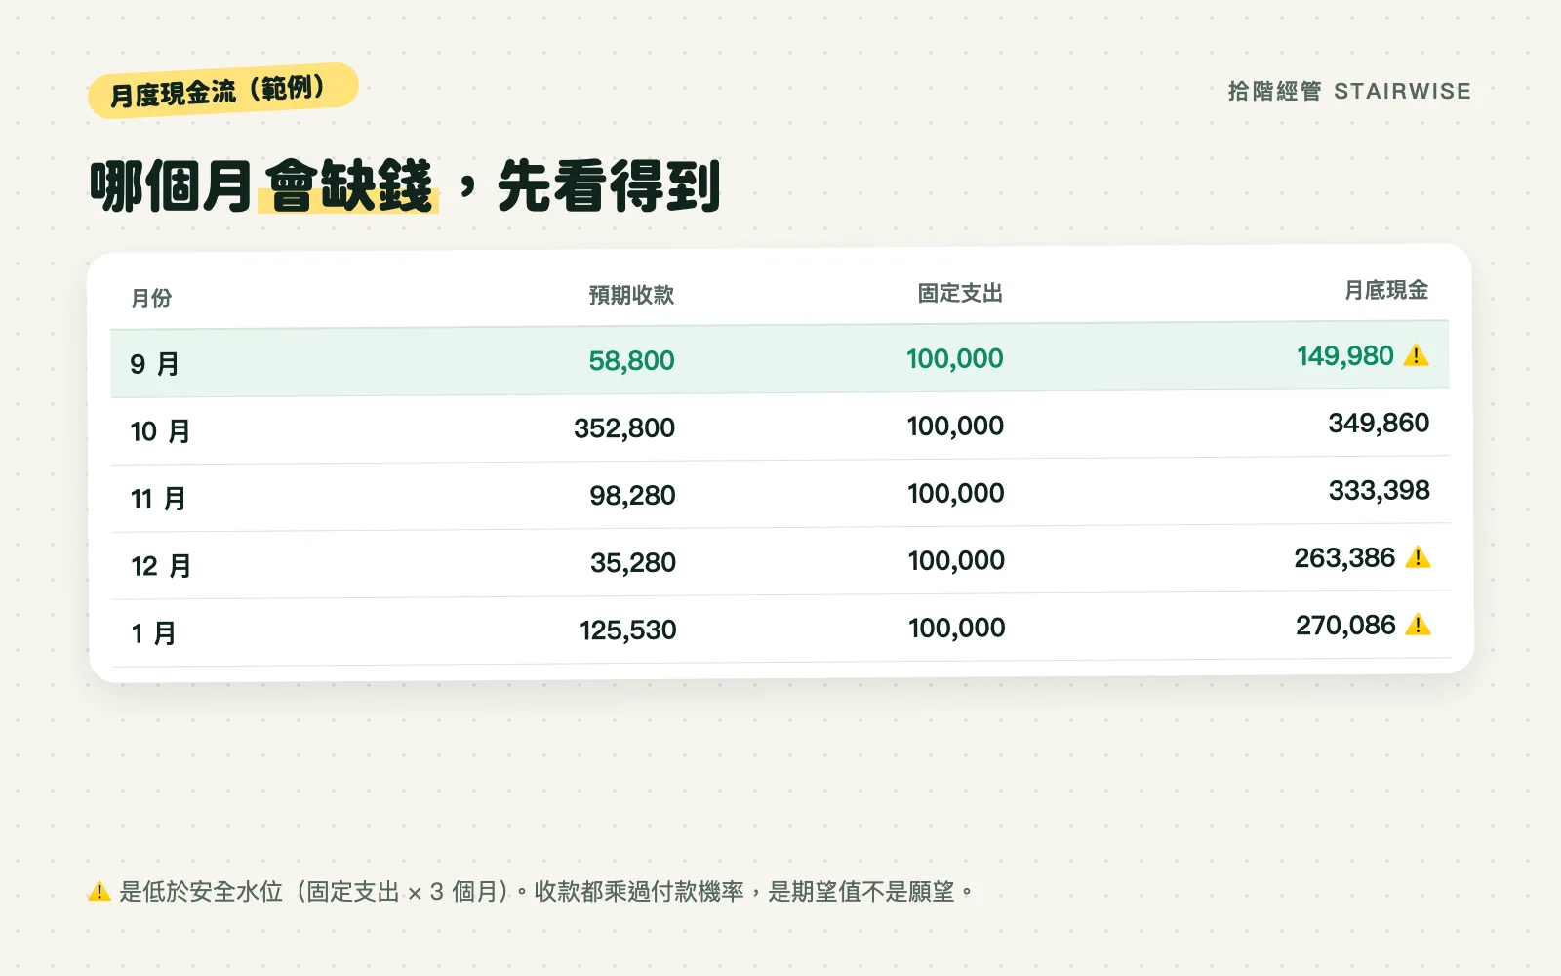
Task: Click the 149,980 month-end cash value
Action: pyautogui.click(x=1345, y=356)
